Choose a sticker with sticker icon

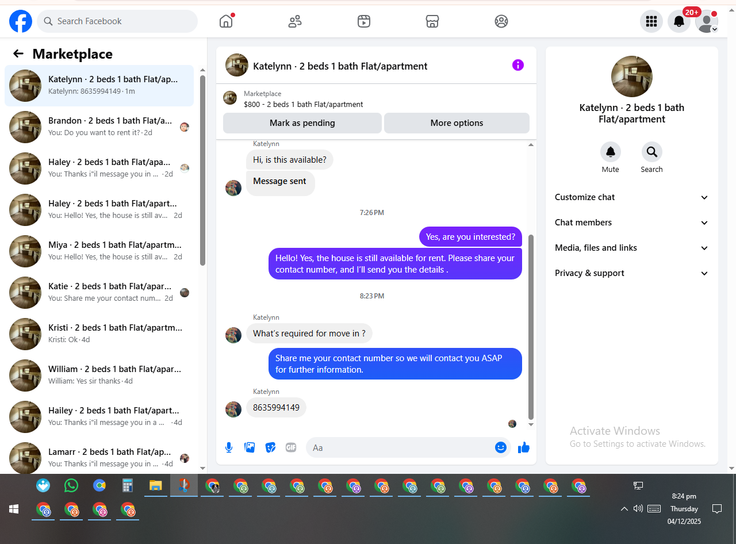coord(270,447)
